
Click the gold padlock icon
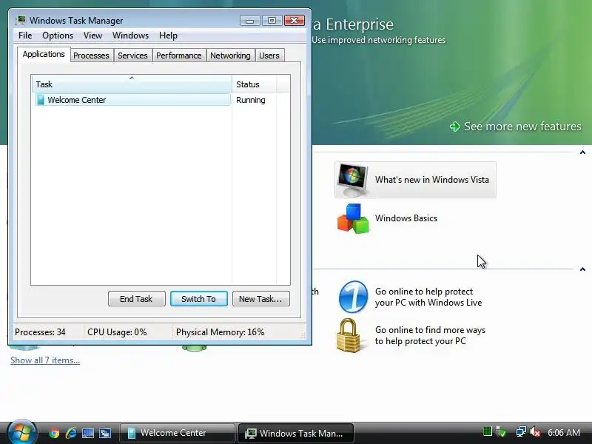[x=349, y=336]
